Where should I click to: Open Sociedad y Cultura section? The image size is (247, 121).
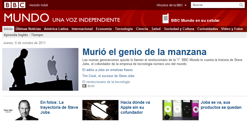click(179, 29)
